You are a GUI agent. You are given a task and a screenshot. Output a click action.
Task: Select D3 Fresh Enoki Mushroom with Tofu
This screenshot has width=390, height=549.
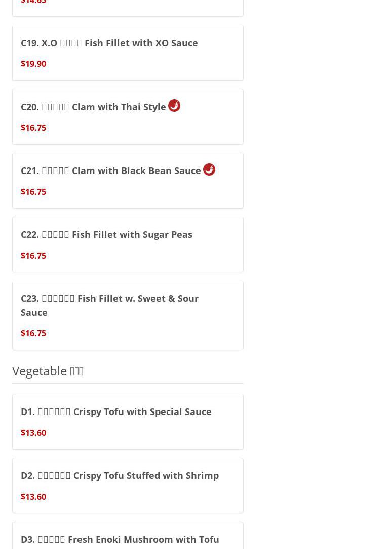pyautogui.click(x=120, y=539)
